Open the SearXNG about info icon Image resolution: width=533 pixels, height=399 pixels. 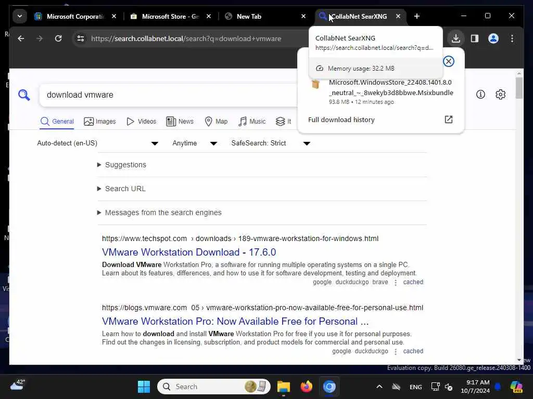click(480, 95)
